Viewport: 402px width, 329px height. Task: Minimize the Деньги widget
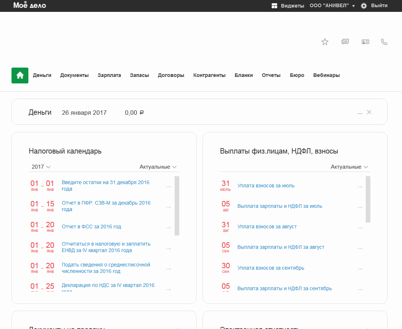(360, 113)
